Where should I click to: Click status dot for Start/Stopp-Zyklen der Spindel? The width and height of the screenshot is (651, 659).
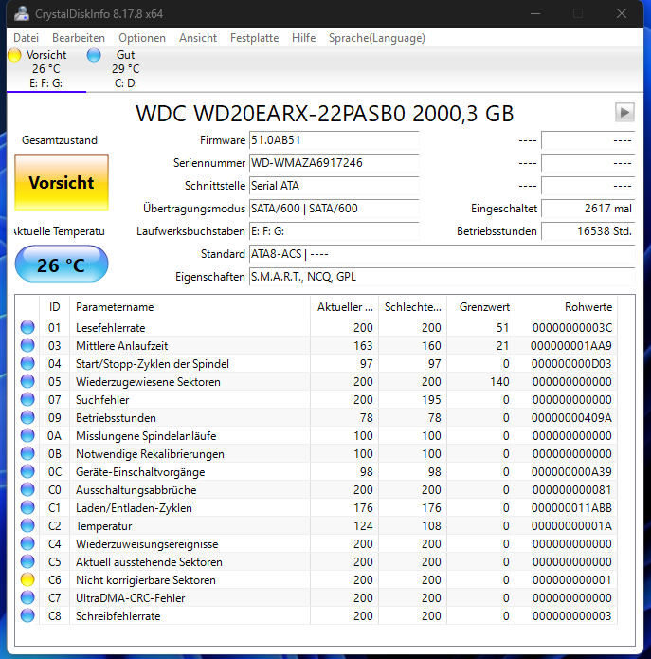27,363
